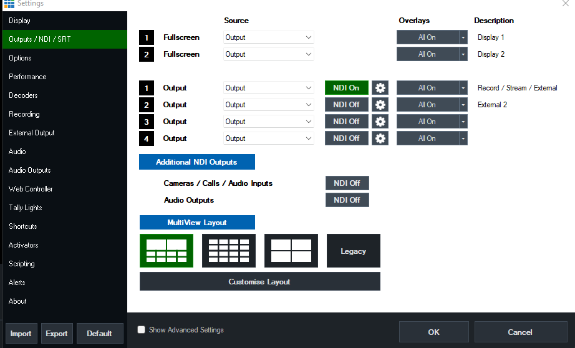575x348 pixels.
Task: Click the Output 3 gear icon
Action: 380,122
